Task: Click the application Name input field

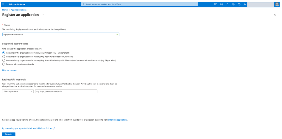Action: click(61, 34)
